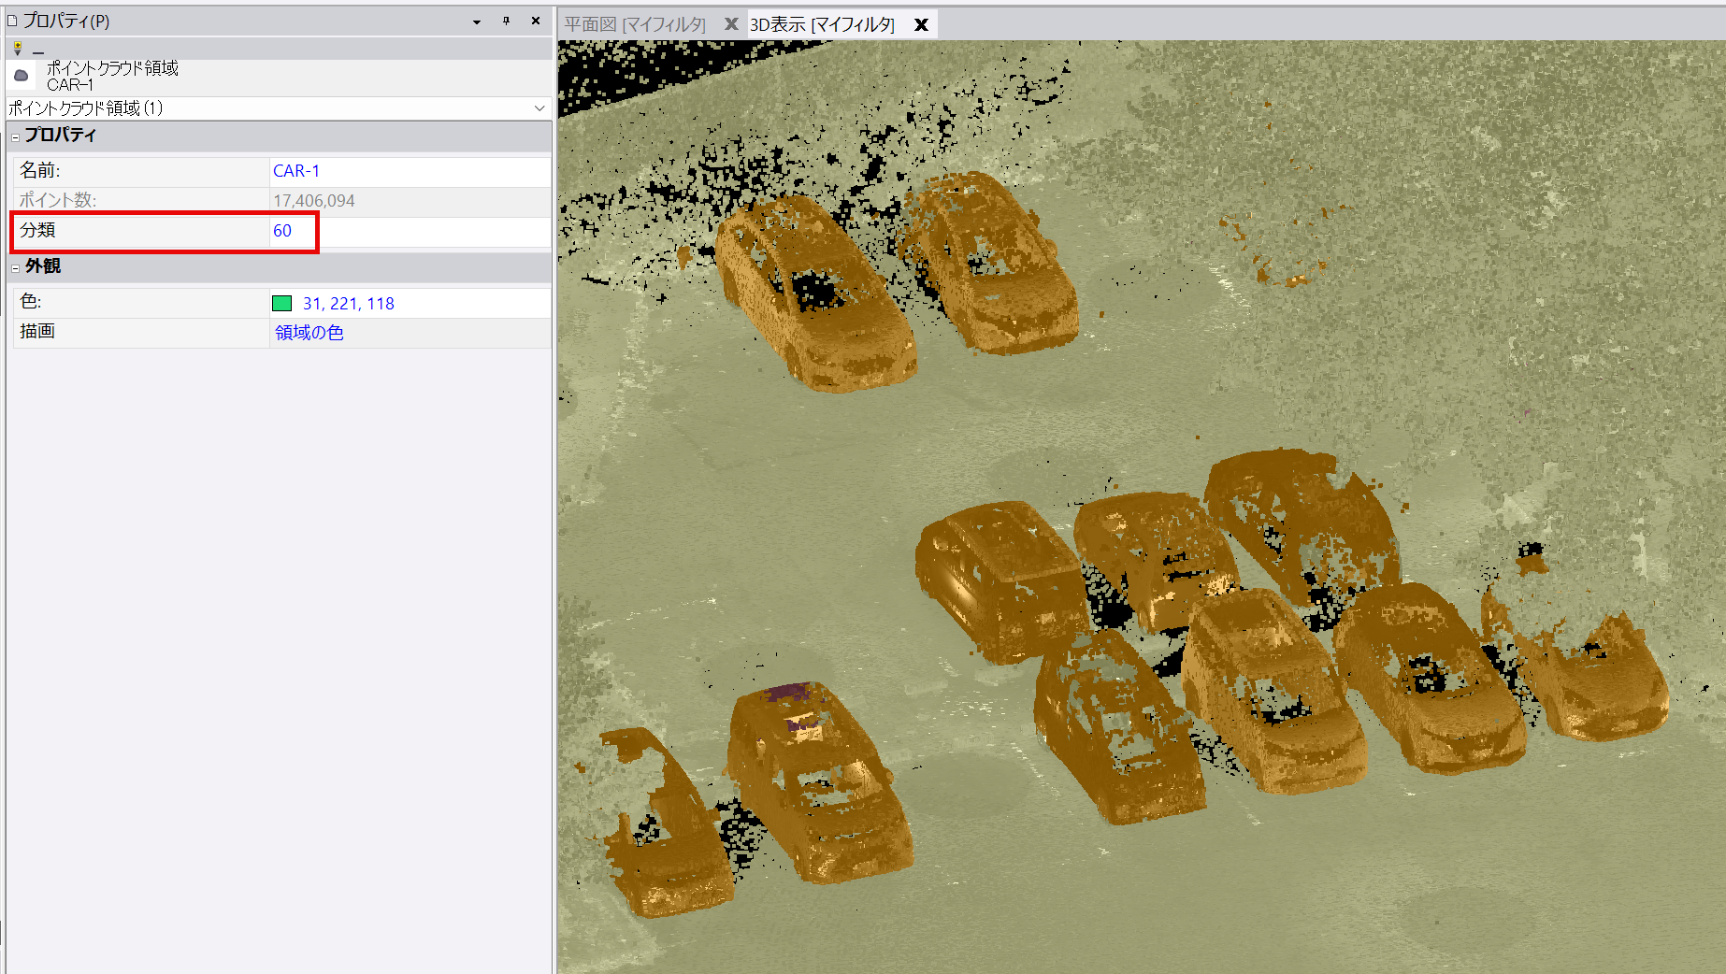Collapse the プロパティ section
Screen dimensions: 1726x974
[x=16, y=136]
